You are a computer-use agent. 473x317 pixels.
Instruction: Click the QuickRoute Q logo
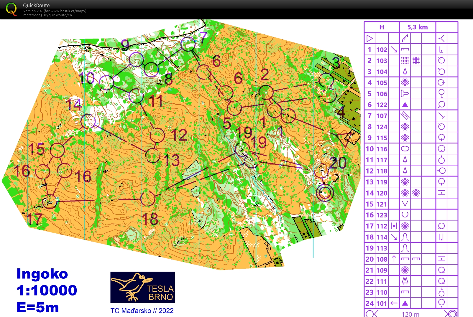point(11,9)
